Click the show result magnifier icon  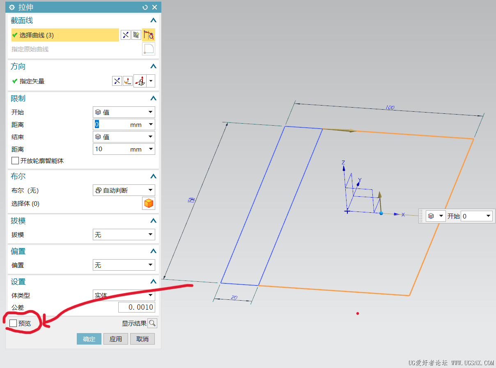152,323
